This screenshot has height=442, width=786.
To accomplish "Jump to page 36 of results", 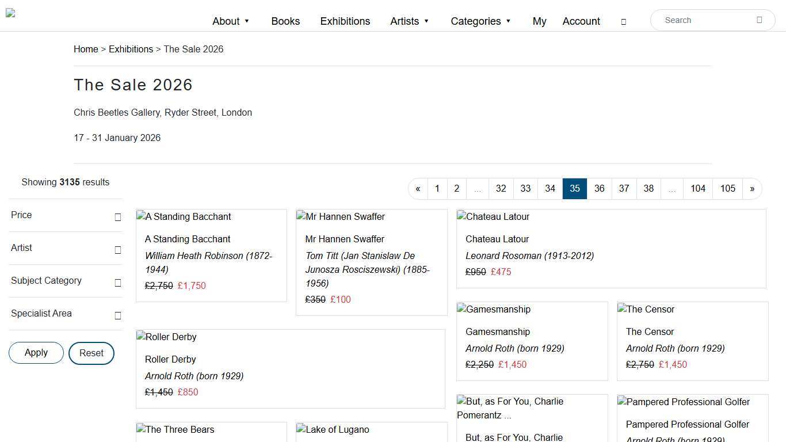I will [x=599, y=189].
